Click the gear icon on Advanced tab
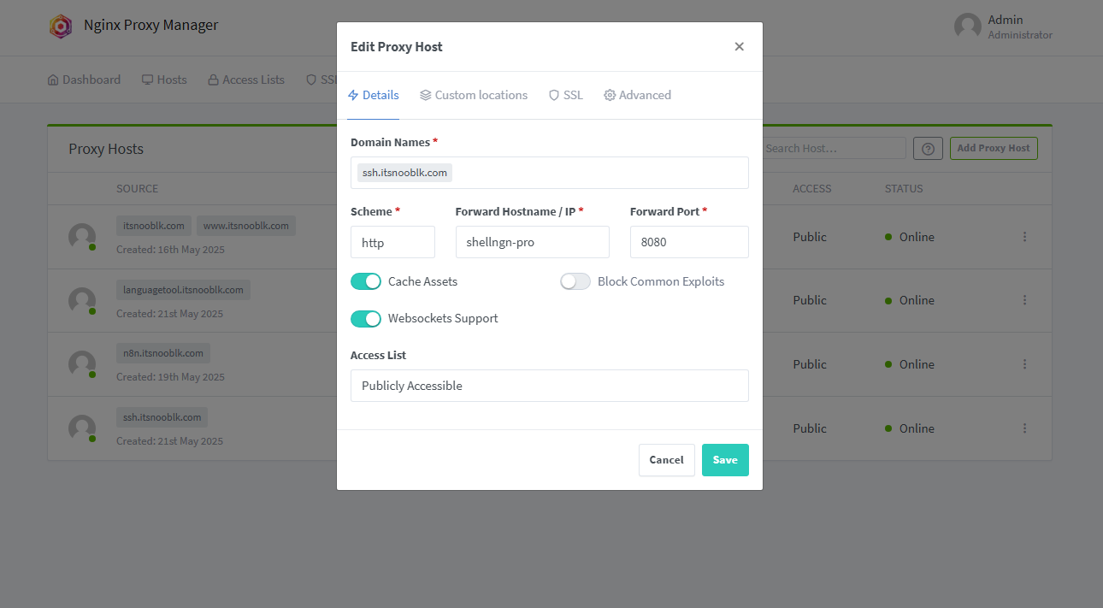1103x608 pixels. click(610, 95)
